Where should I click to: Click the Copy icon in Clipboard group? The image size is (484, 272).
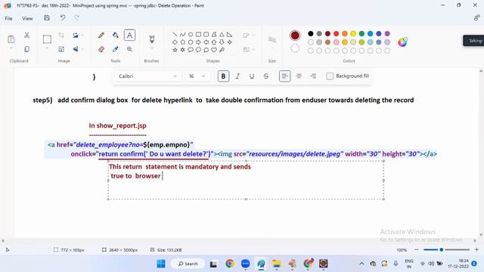pyautogui.click(x=27, y=49)
